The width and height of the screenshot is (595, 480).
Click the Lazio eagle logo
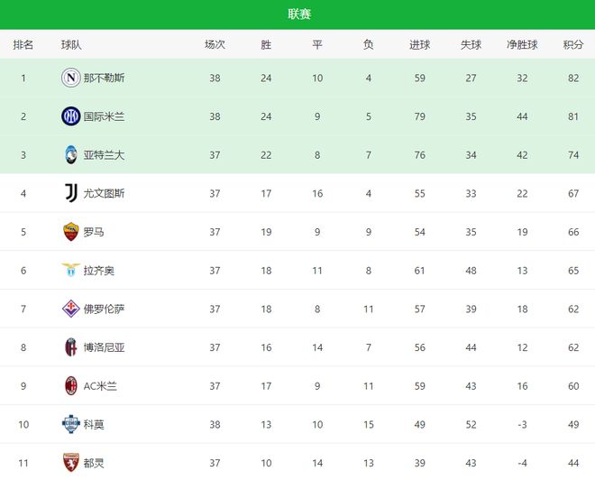click(70, 271)
